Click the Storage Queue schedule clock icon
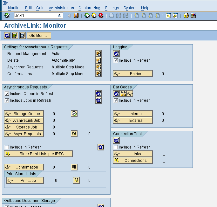Viewport: 217px width, 207px height. (x=74, y=114)
